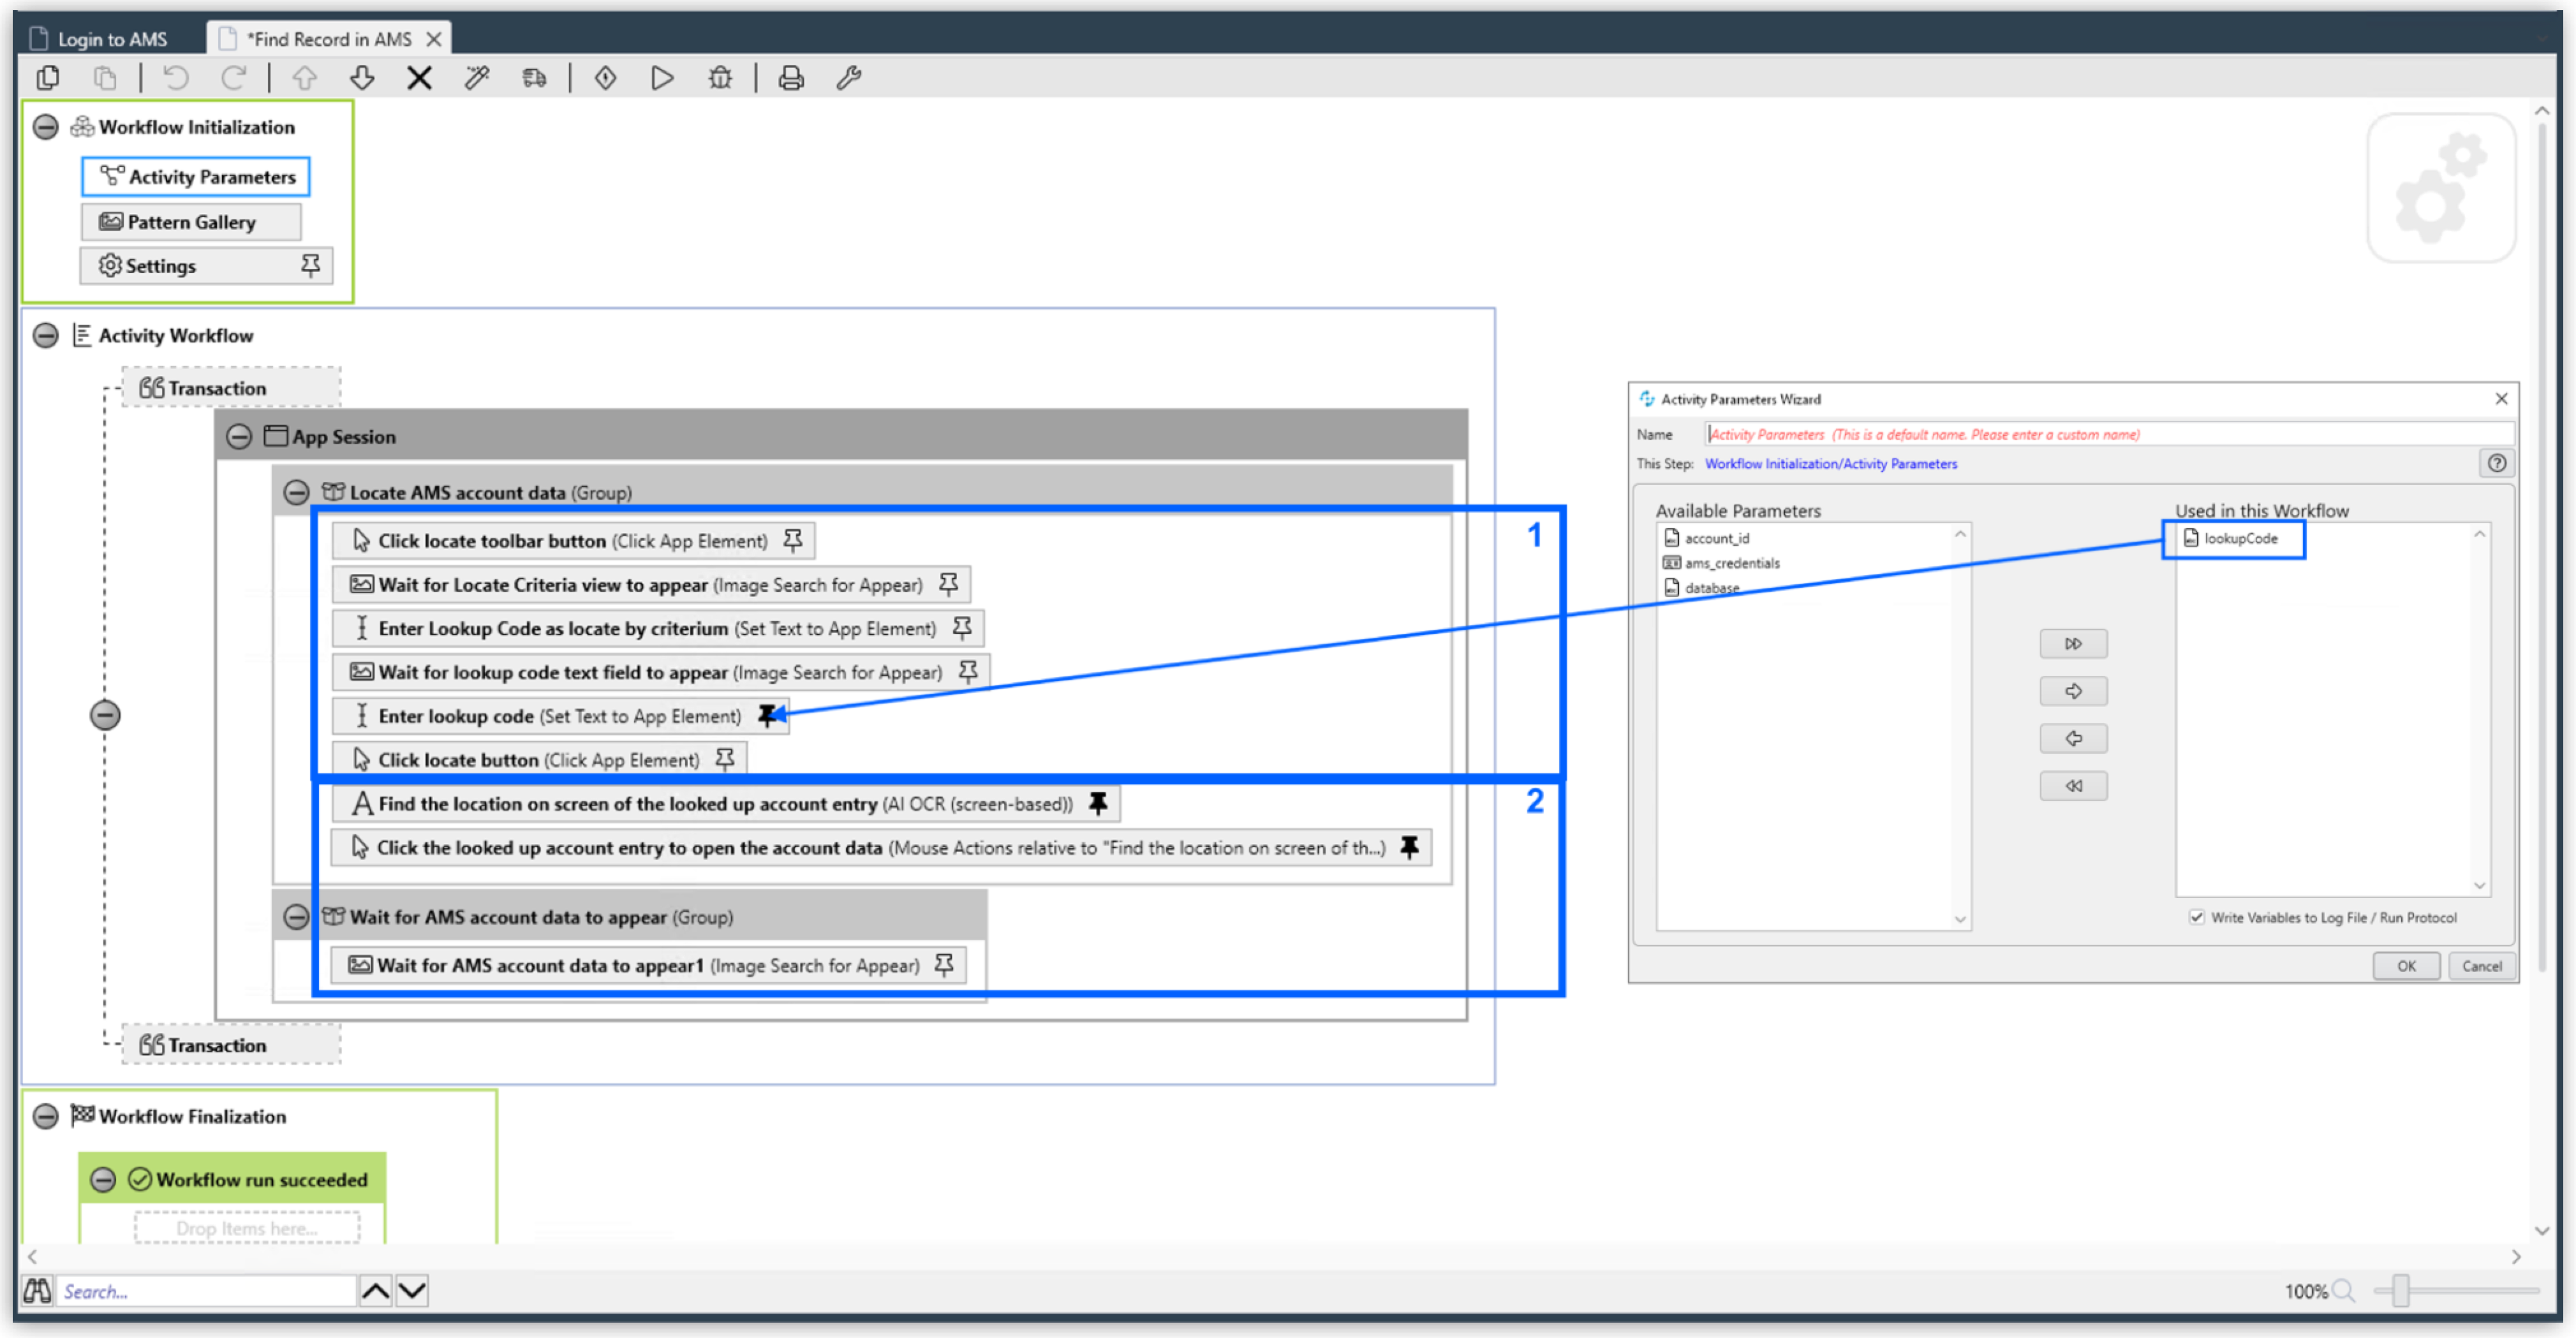
Task: Run the workflow using the play icon
Action: click(x=661, y=77)
